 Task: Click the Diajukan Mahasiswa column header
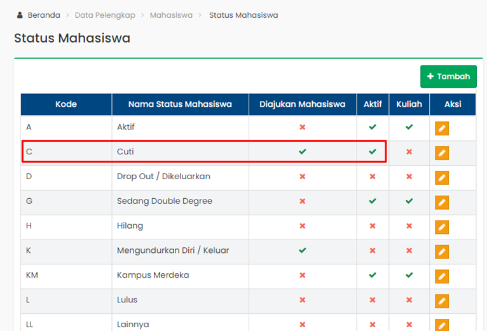tap(302, 104)
